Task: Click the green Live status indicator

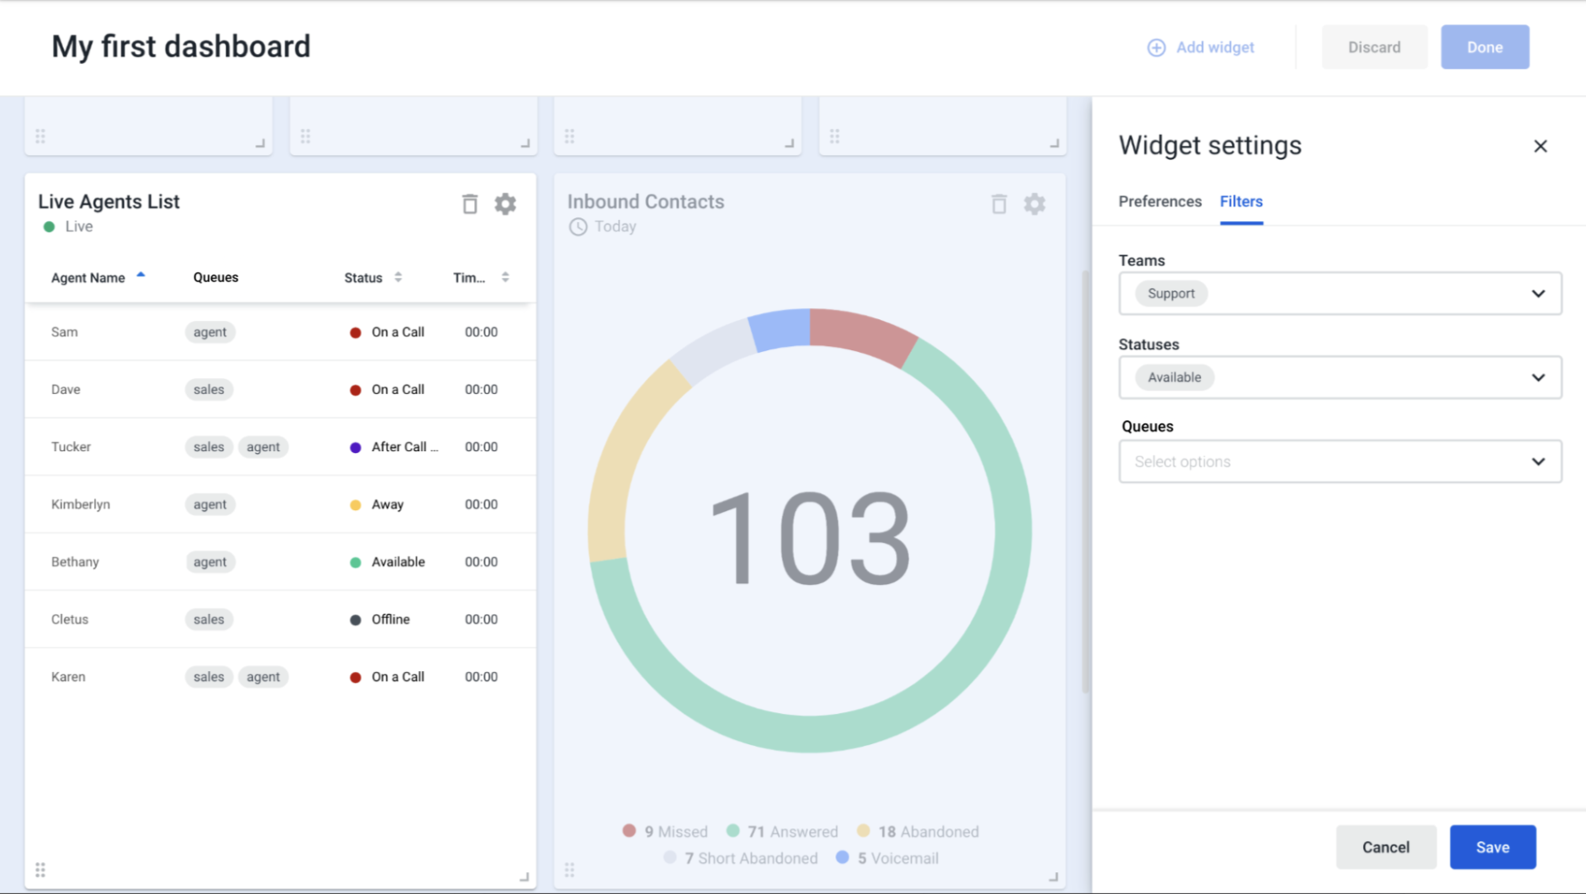Action: click(49, 226)
